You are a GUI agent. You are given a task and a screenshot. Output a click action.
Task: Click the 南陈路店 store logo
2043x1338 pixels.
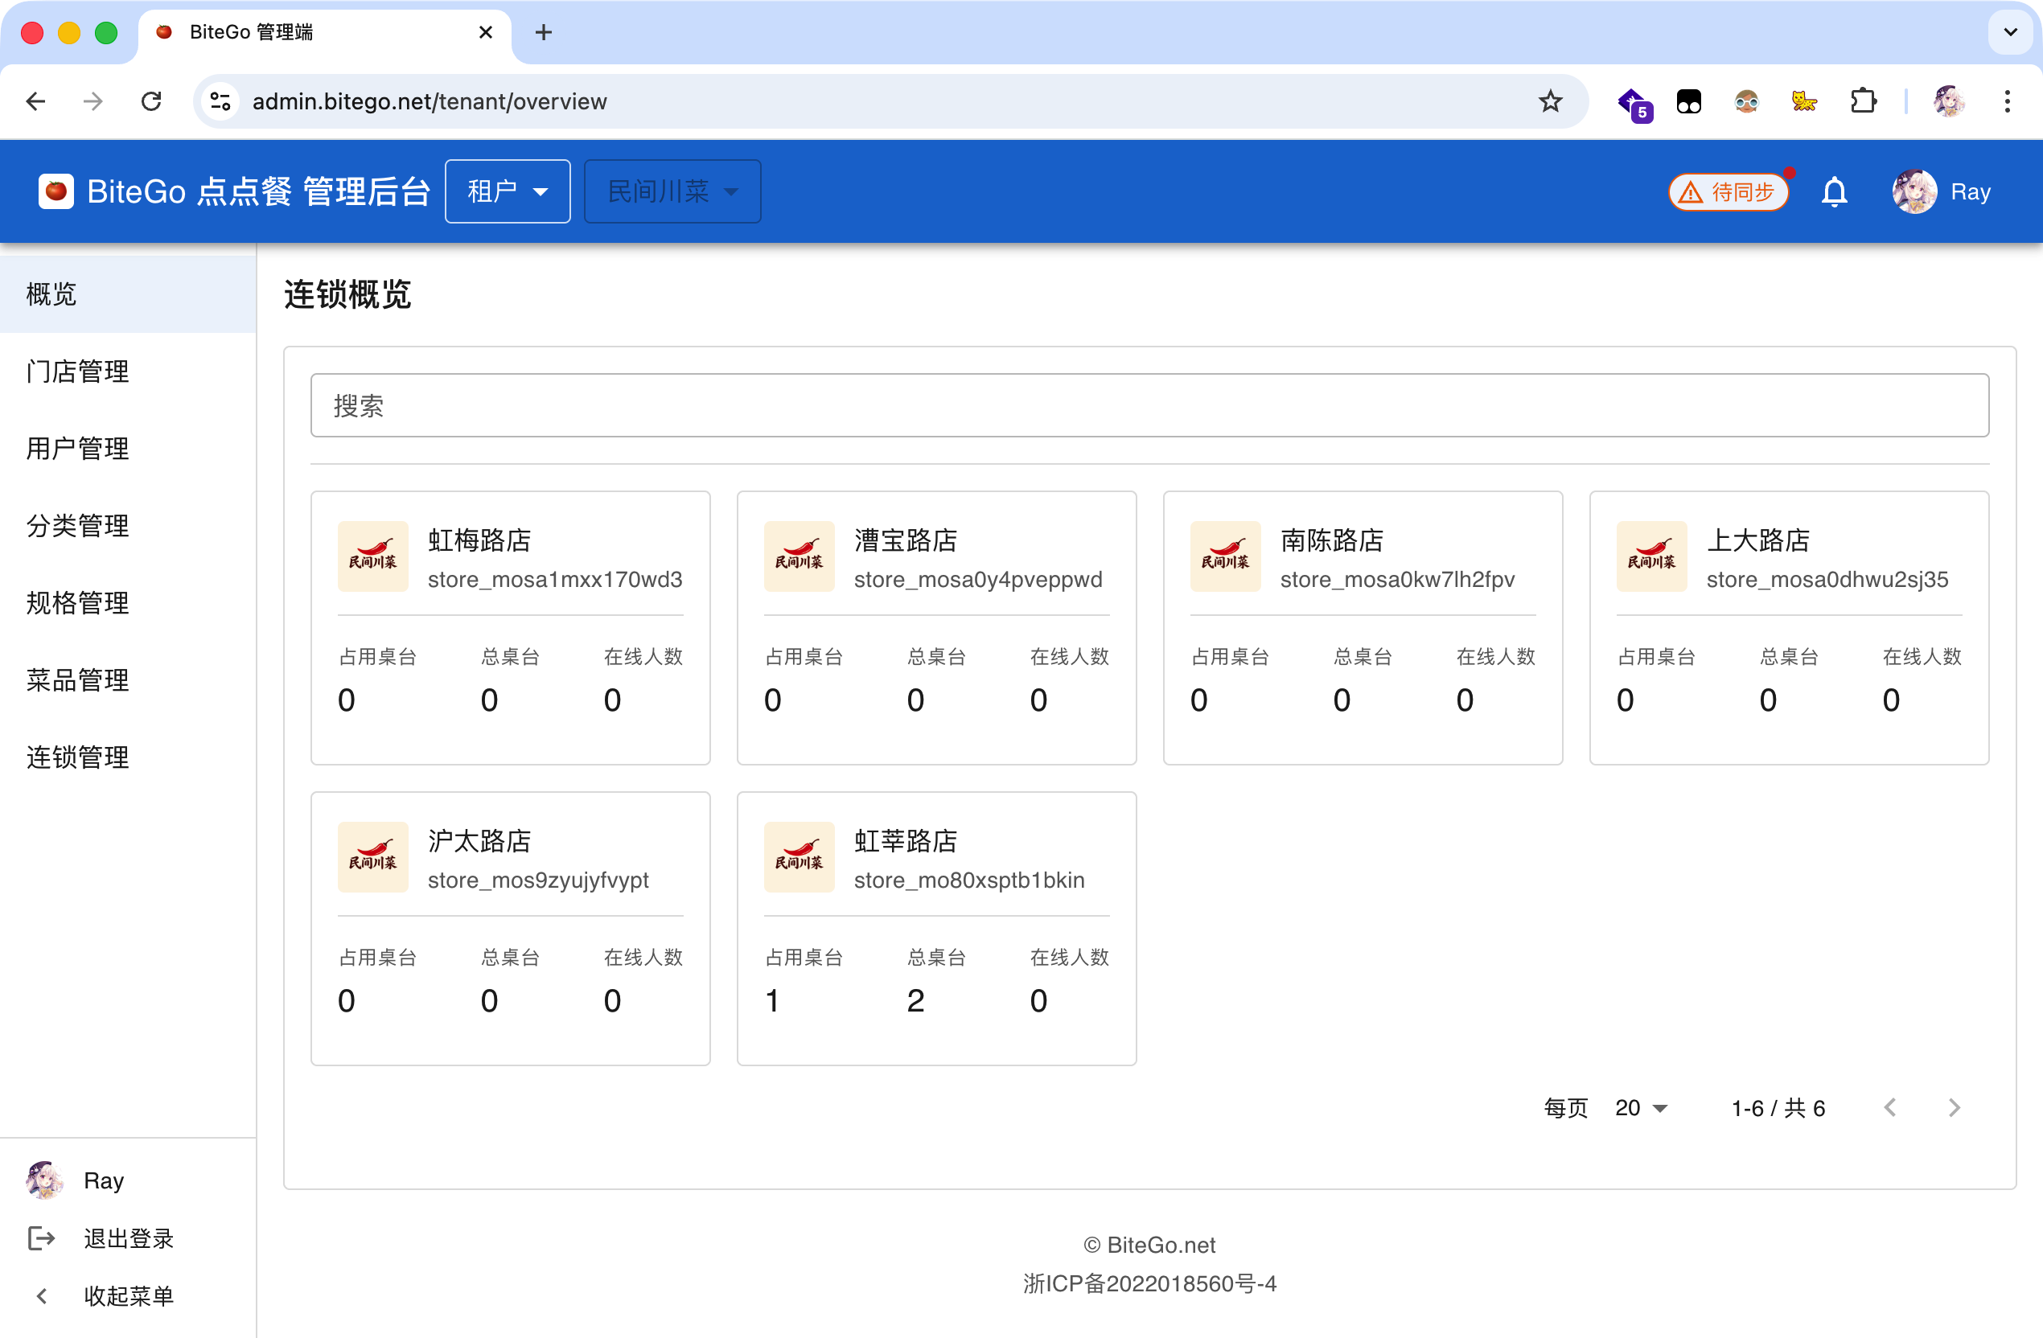pos(1225,556)
